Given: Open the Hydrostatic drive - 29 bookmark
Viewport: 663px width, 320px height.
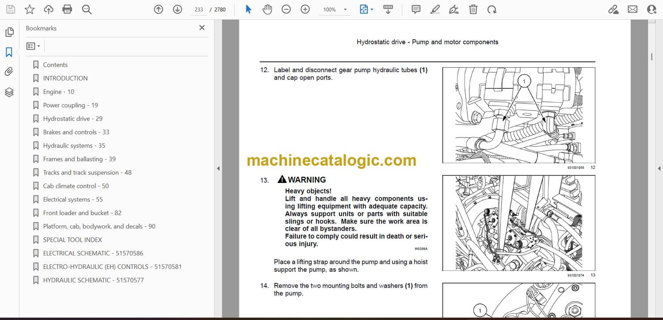Looking at the screenshot, I should (72, 118).
